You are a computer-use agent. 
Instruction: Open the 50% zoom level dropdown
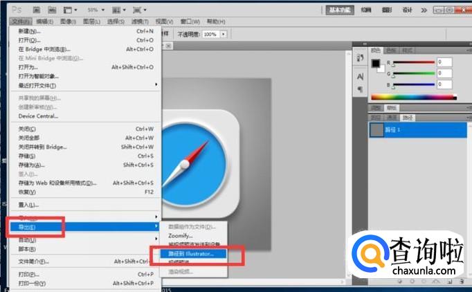click(x=96, y=10)
